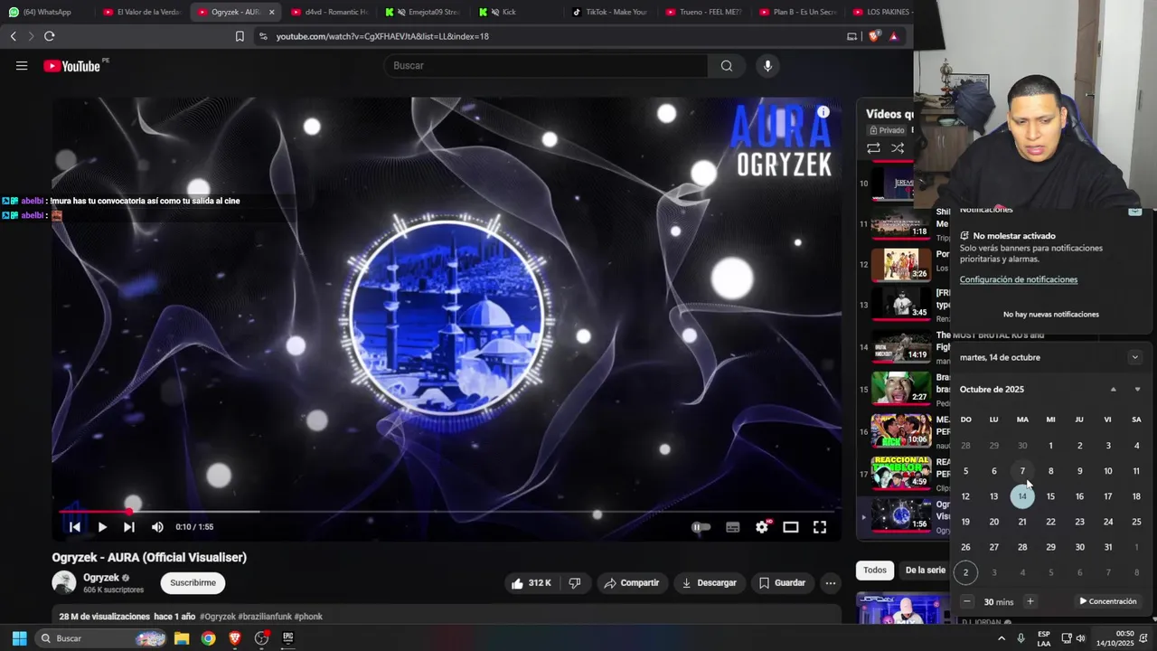Click the Windows taskbar search box
This screenshot has width=1157, height=651.
[x=101, y=638]
